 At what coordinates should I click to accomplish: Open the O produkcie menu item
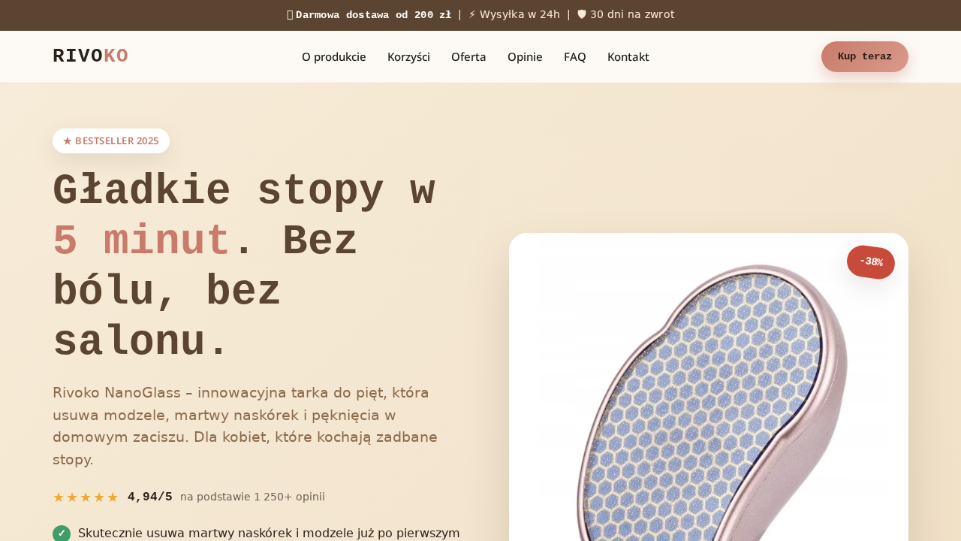(334, 56)
